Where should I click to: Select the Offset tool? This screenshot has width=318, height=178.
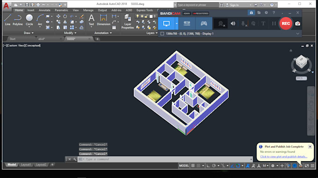coord(81,27)
